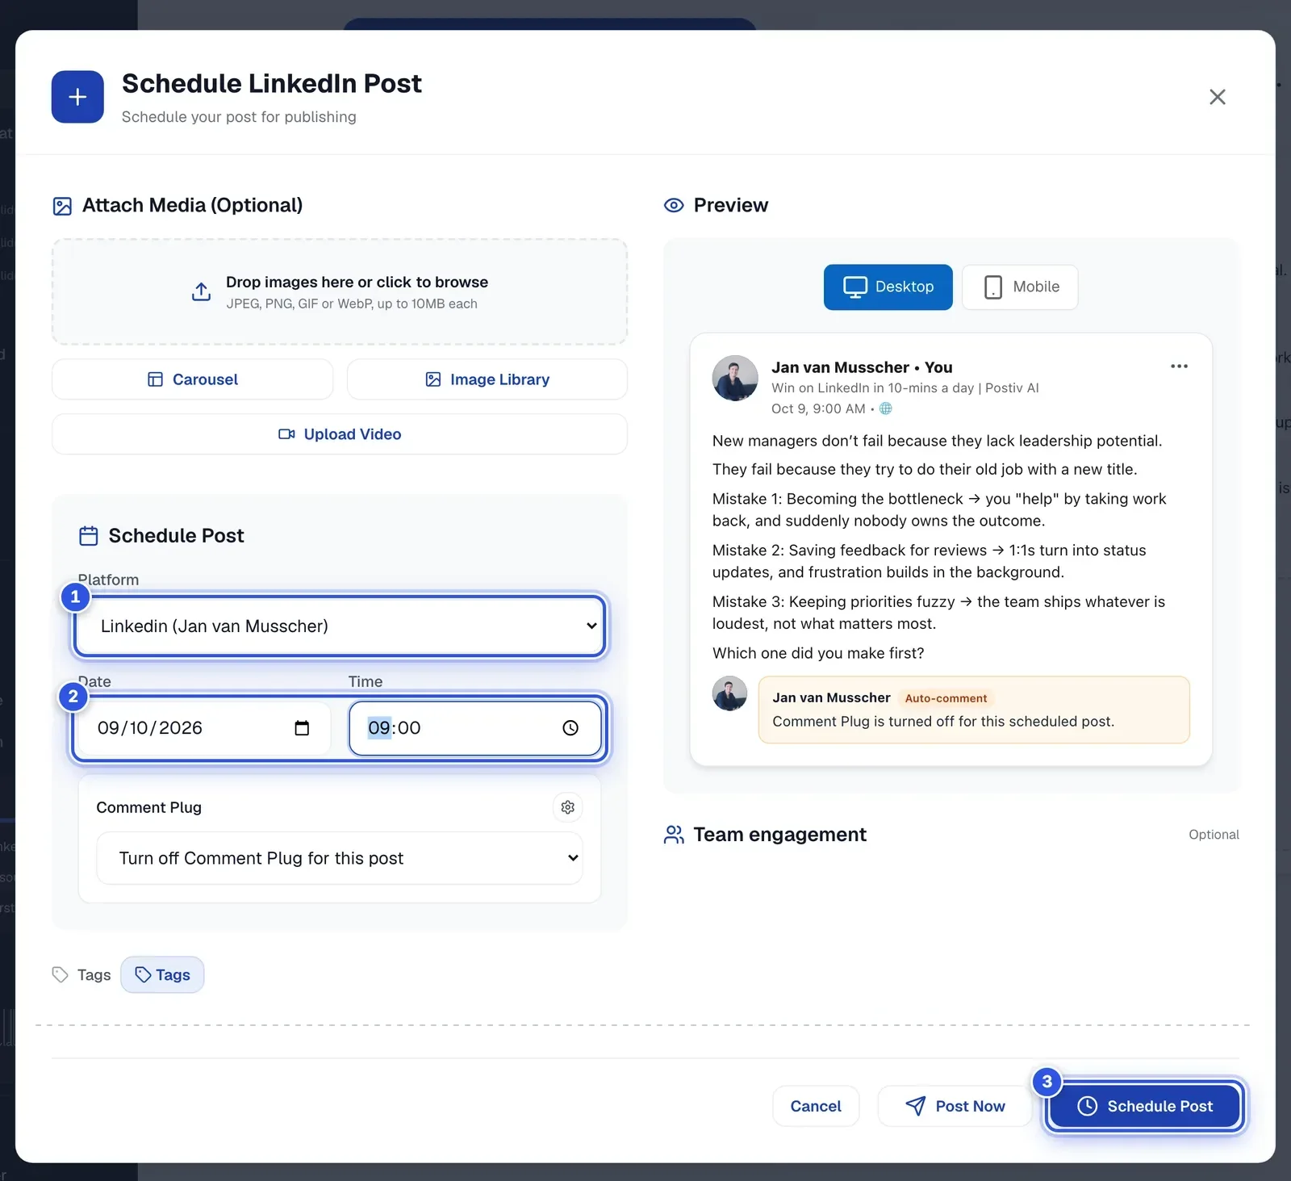Open the Carousel builder

click(x=193, y=379)
